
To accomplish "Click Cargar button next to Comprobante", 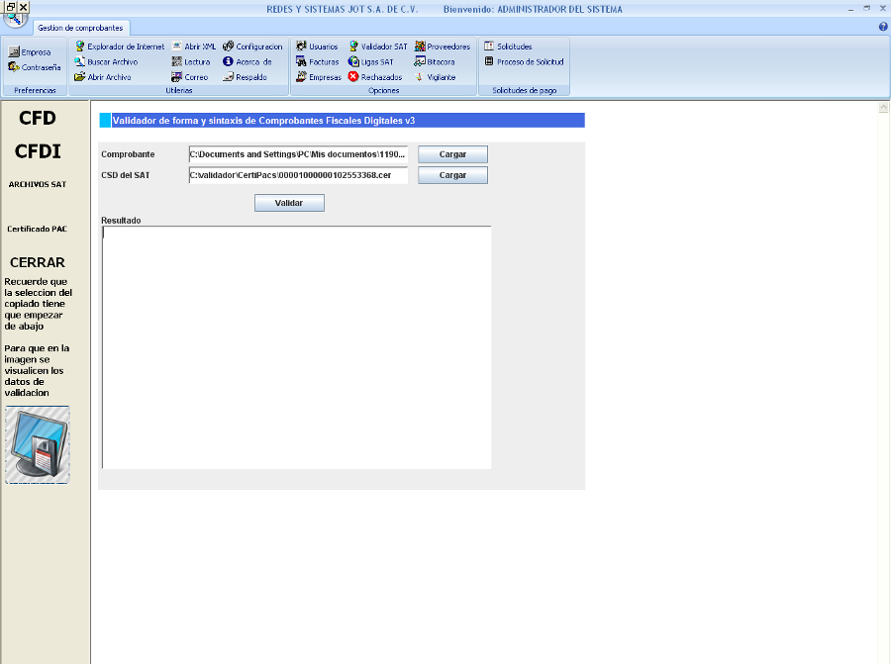I will tap(452, 154).
